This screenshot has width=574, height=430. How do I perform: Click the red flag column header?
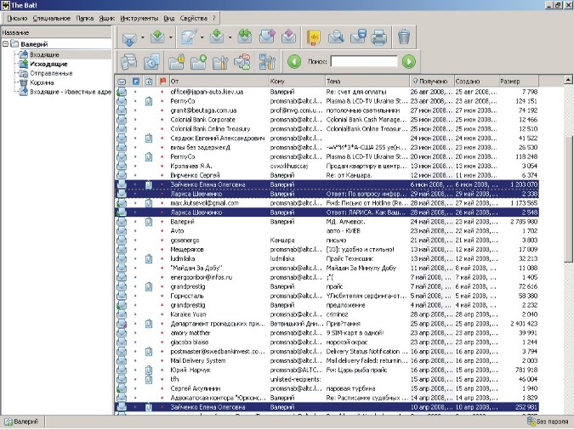coord(162,82)
